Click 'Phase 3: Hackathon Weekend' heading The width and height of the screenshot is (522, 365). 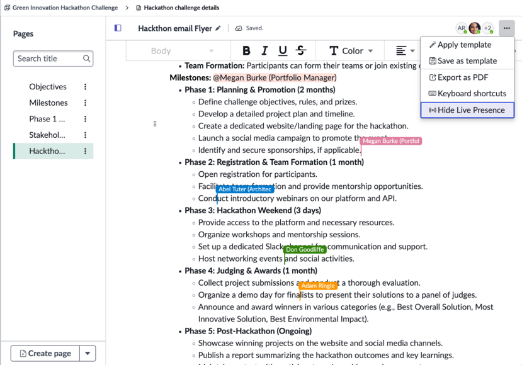tap(253, 211)
